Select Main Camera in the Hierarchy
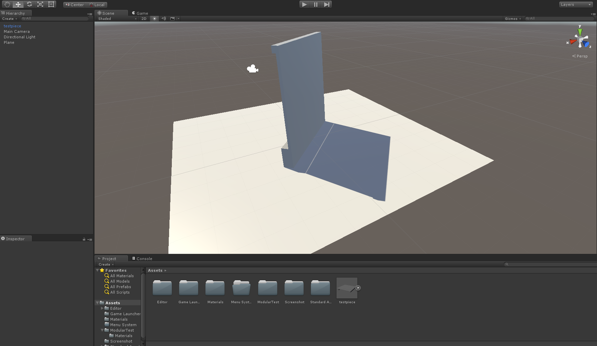This screenshot has height=346, width=597. pyautogui.click(x=17, y=31)
